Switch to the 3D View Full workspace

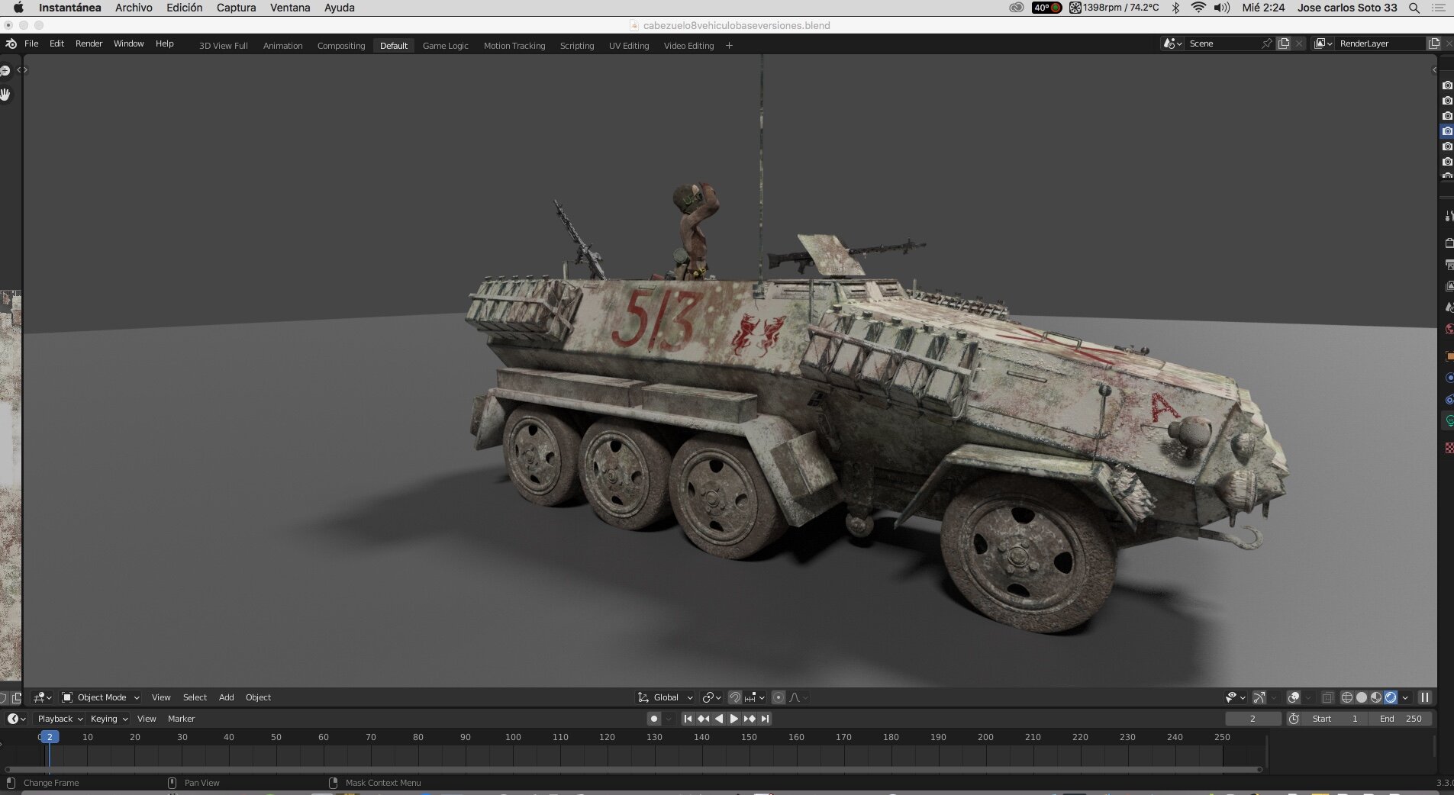coord(224,46)
